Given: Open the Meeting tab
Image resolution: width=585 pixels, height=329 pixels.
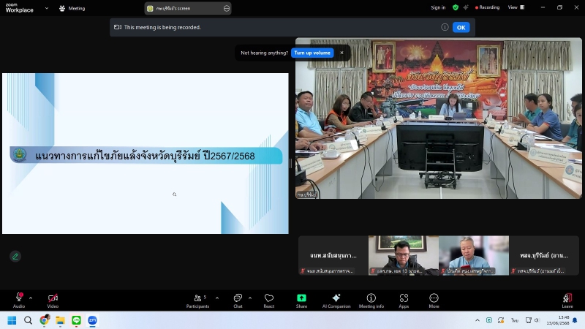Looking at the screenshot, I should point(72,8).
